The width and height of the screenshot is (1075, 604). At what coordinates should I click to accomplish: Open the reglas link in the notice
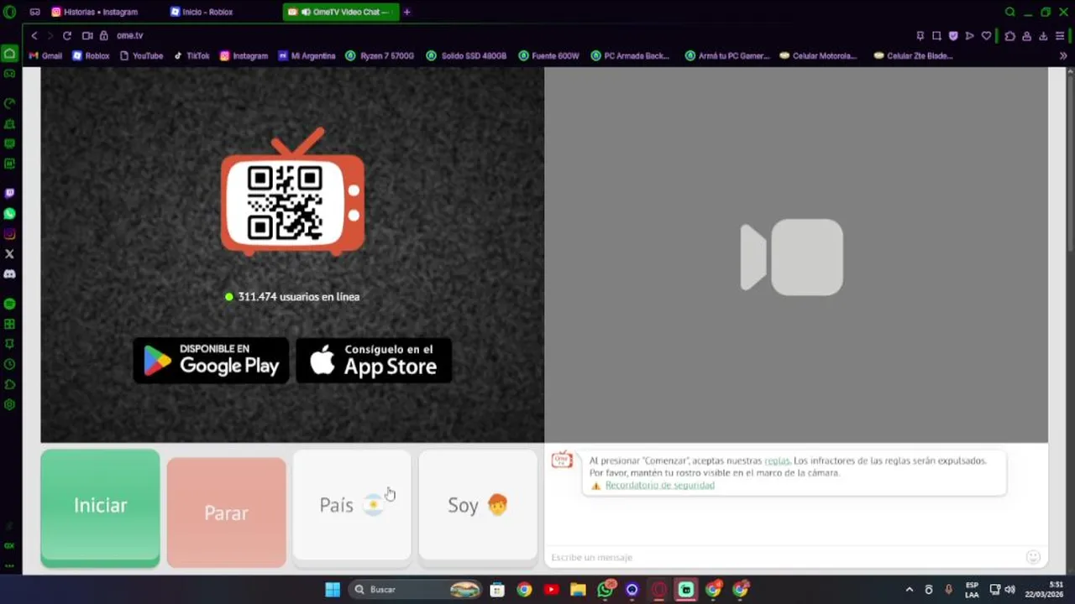[x=777, y=461]
